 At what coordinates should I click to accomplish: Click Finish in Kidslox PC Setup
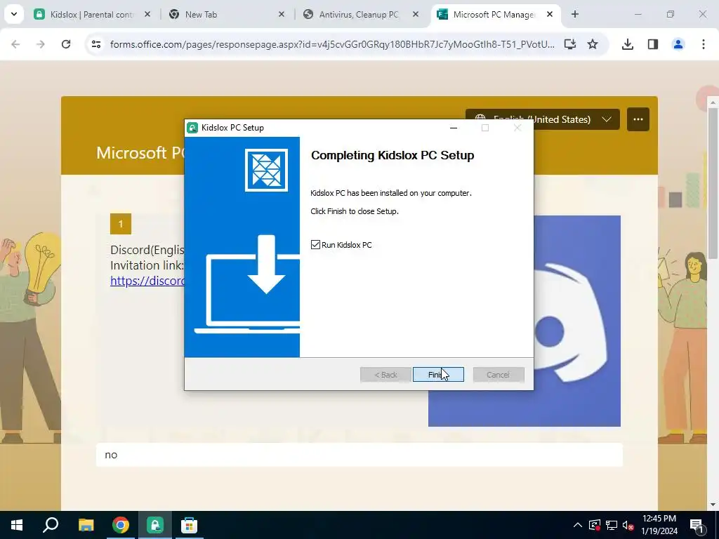point(438,375)
